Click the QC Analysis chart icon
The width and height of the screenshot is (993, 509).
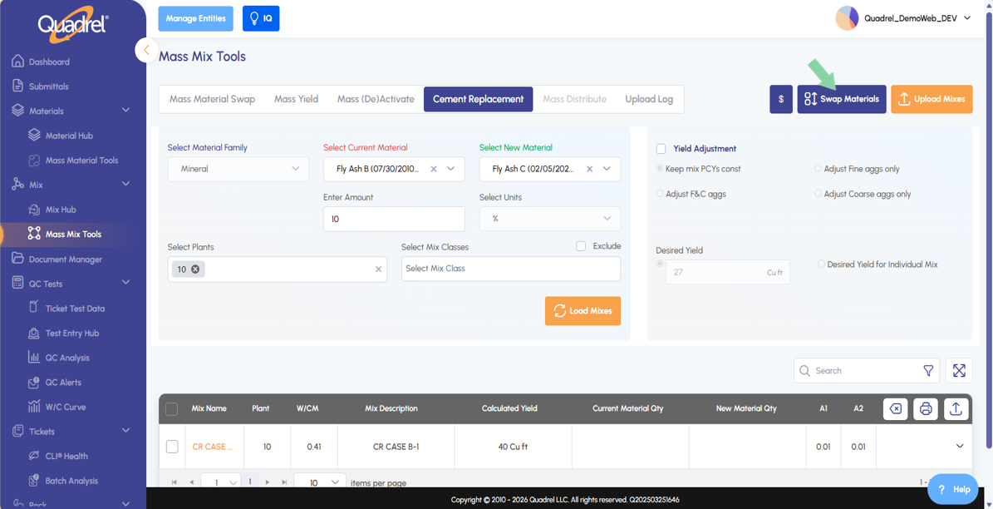coord(34,358)
